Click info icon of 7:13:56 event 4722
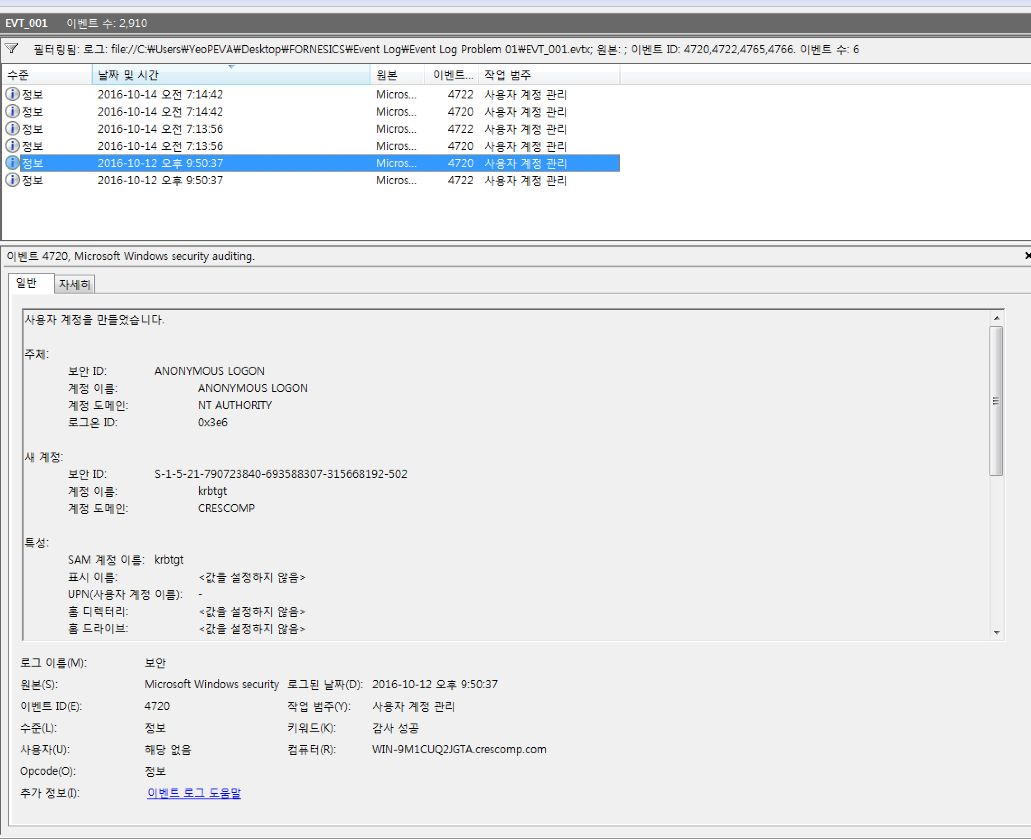 [x=13, y=129]
